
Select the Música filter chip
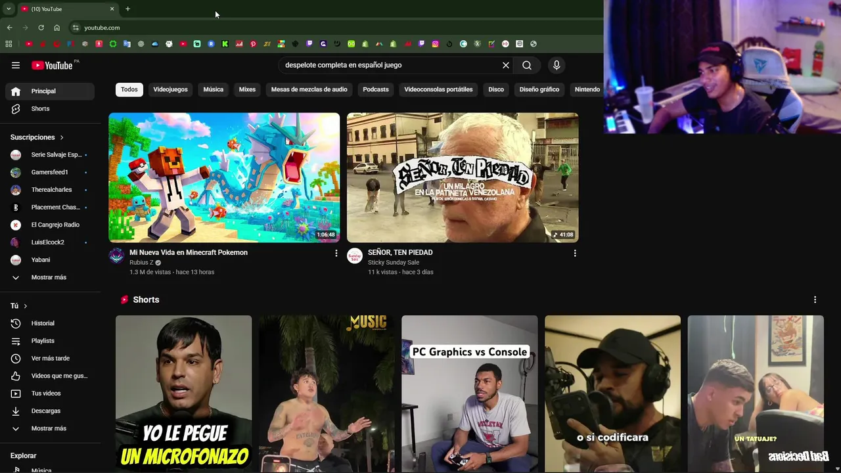tap(213, 89)
